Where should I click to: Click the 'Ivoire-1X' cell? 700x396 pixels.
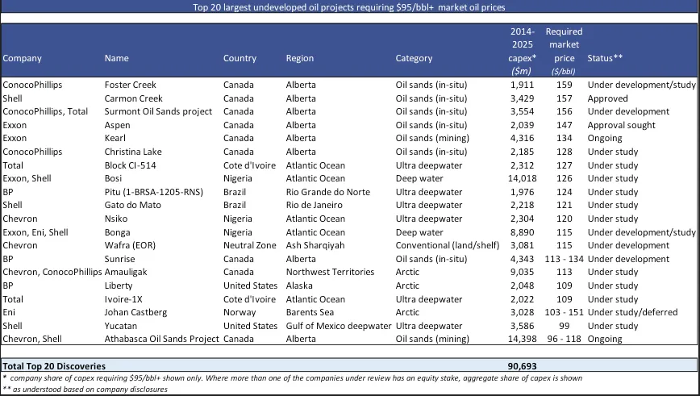[123, 299]
